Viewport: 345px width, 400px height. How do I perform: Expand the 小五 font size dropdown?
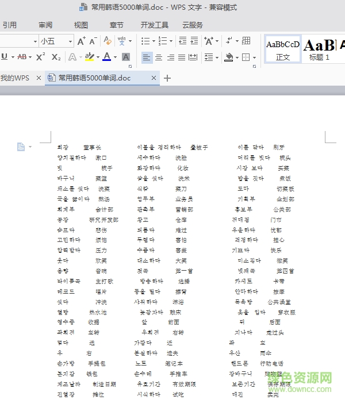(70, 41)
